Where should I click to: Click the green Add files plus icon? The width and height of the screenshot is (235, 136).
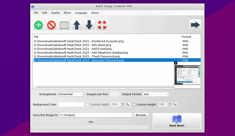[x=39, y=25]
